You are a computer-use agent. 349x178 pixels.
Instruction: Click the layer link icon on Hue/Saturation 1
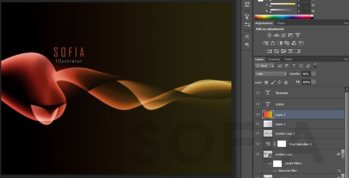[274, 144]
